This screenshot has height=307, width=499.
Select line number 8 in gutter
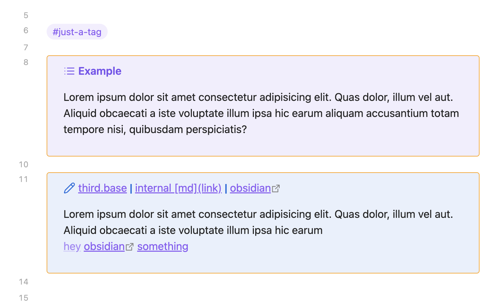click(26, 62)
